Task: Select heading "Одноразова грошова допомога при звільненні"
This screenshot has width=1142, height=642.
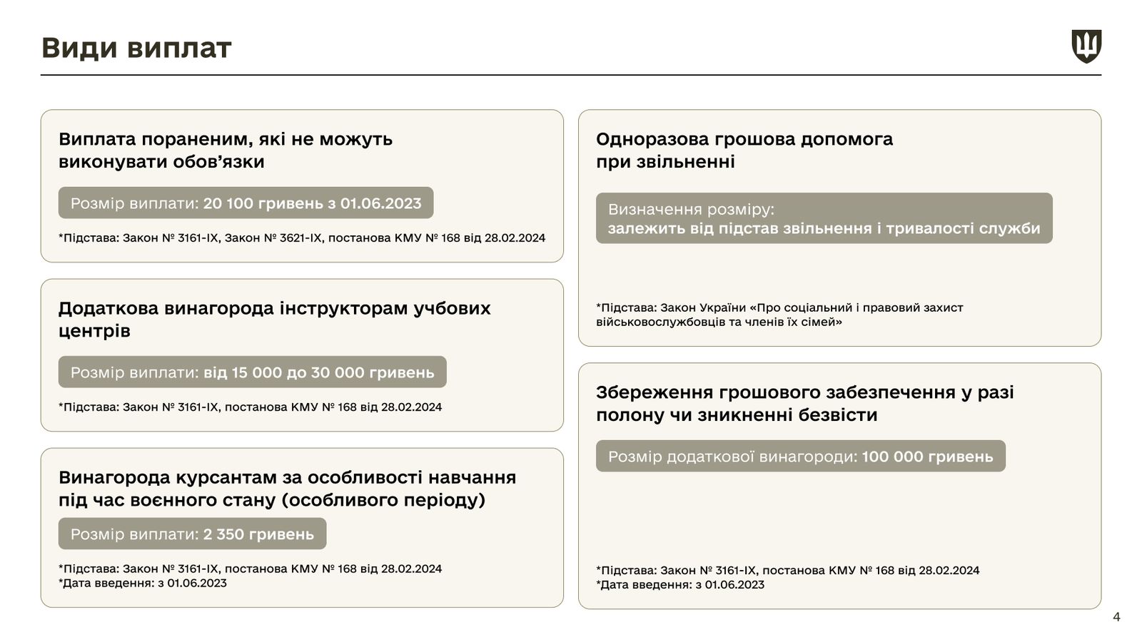Action: coord(744,150)
